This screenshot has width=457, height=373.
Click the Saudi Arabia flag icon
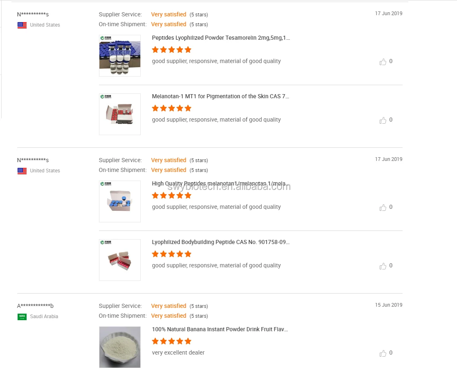point(22,316)
